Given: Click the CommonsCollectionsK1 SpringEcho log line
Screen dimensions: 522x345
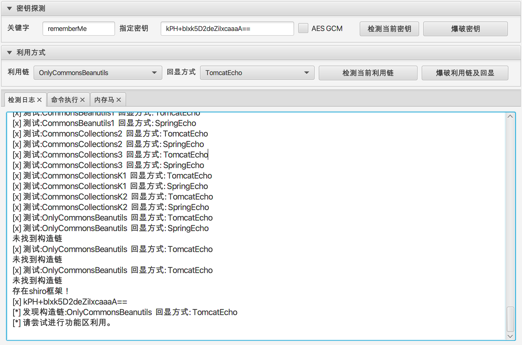Looking at the screenshot, I should 110,186.
